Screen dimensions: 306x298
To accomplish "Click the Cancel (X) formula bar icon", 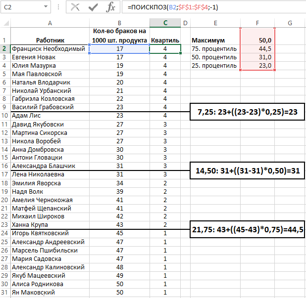I will [75, 7].
